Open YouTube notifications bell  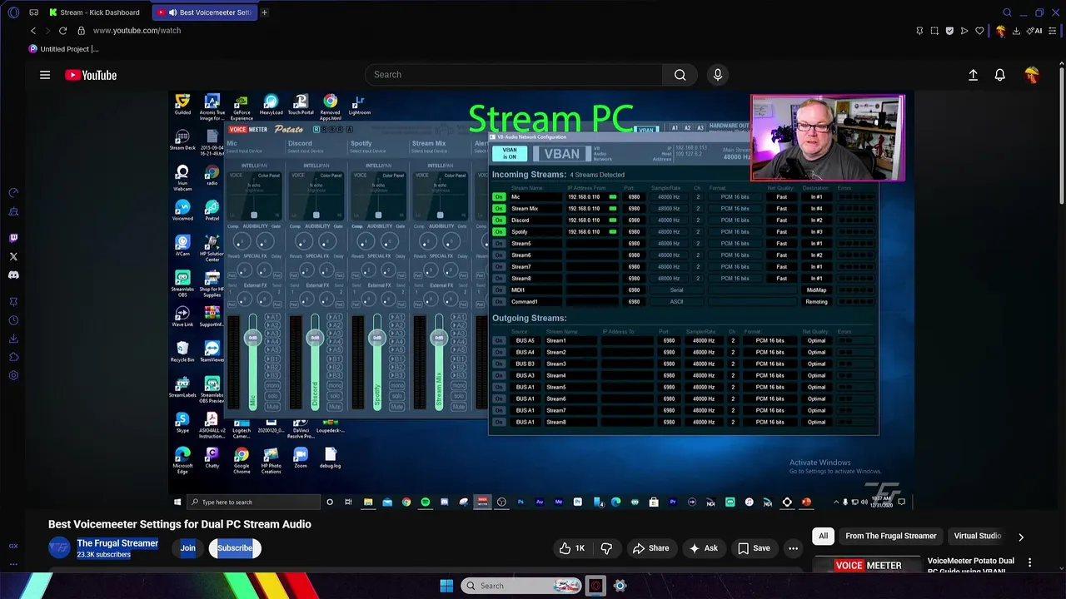[1000, 75]
